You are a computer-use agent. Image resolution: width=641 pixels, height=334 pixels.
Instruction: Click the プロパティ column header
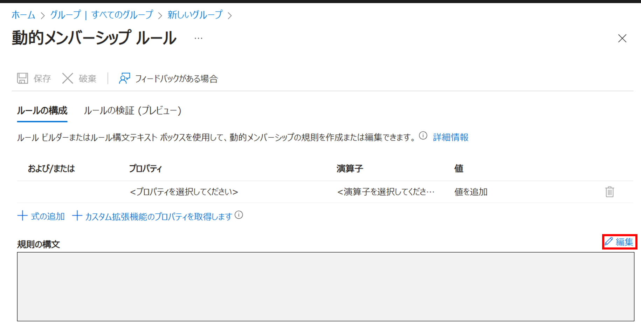tap(145, 169)
